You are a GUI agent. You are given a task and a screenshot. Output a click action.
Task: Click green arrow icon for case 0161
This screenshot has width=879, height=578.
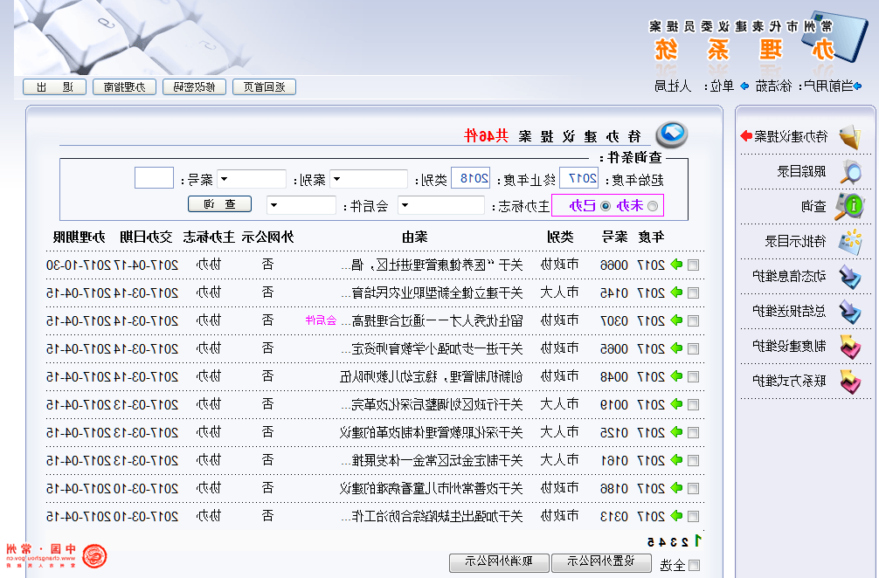676,460
